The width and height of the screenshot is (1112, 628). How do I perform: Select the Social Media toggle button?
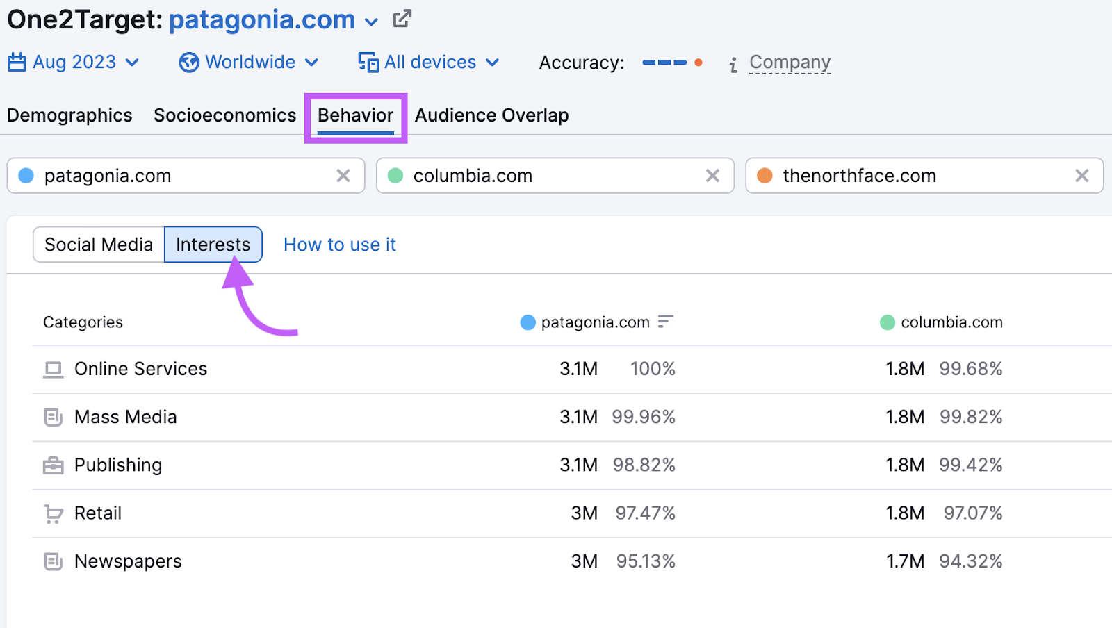click(x=99, y=245)
